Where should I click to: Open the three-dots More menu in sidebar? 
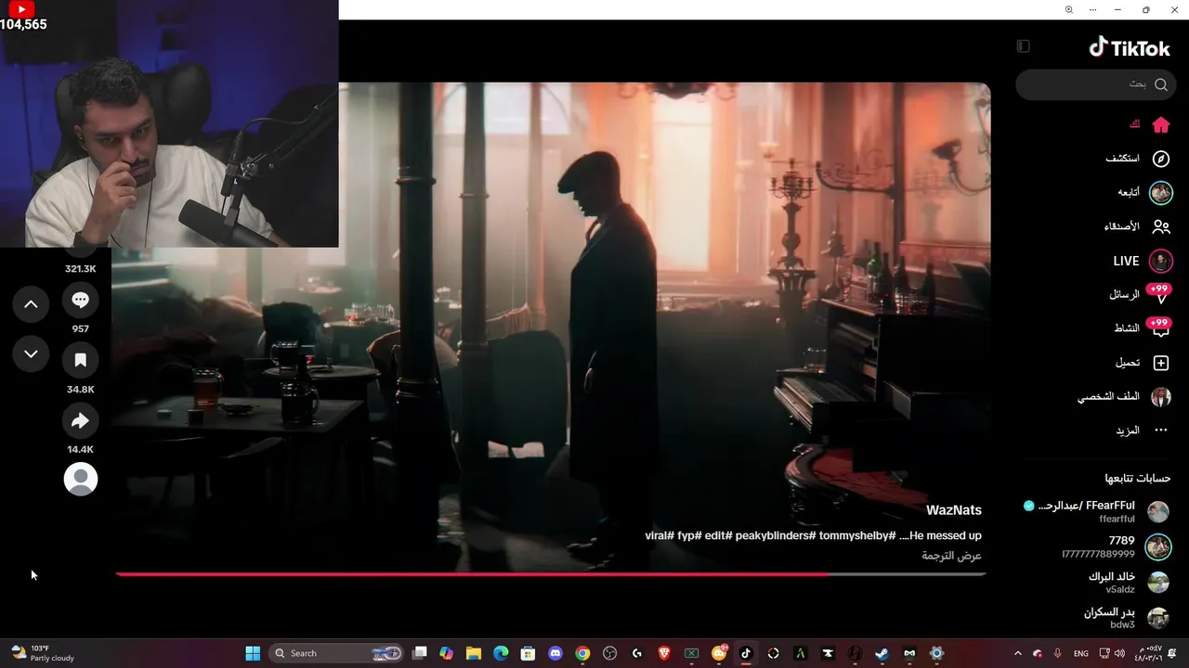point(1160,430)
